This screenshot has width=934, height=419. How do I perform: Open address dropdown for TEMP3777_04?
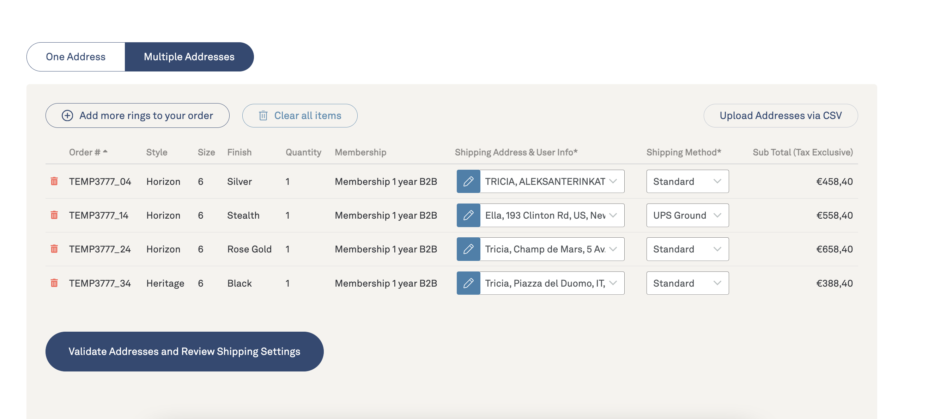click(x=552, y=181)
